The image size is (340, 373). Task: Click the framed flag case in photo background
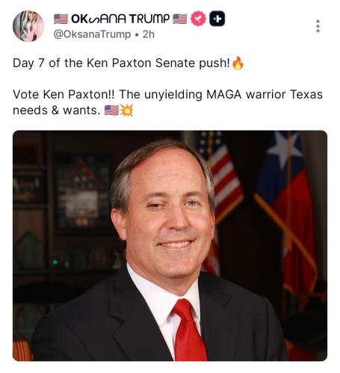click(80, 192)
